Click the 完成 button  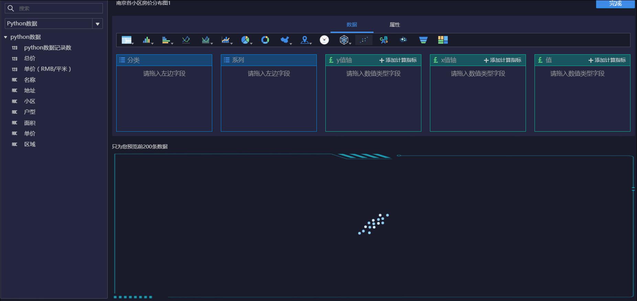(615, 3)
